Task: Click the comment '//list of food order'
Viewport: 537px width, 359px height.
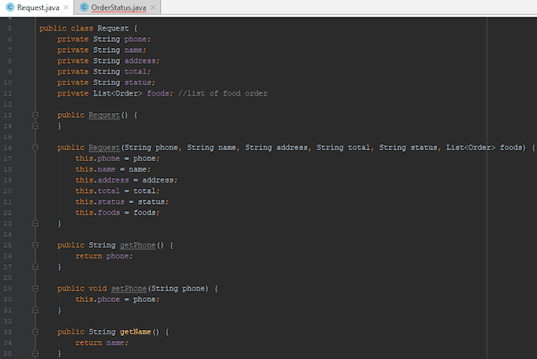Action: [x=222, y=93]
